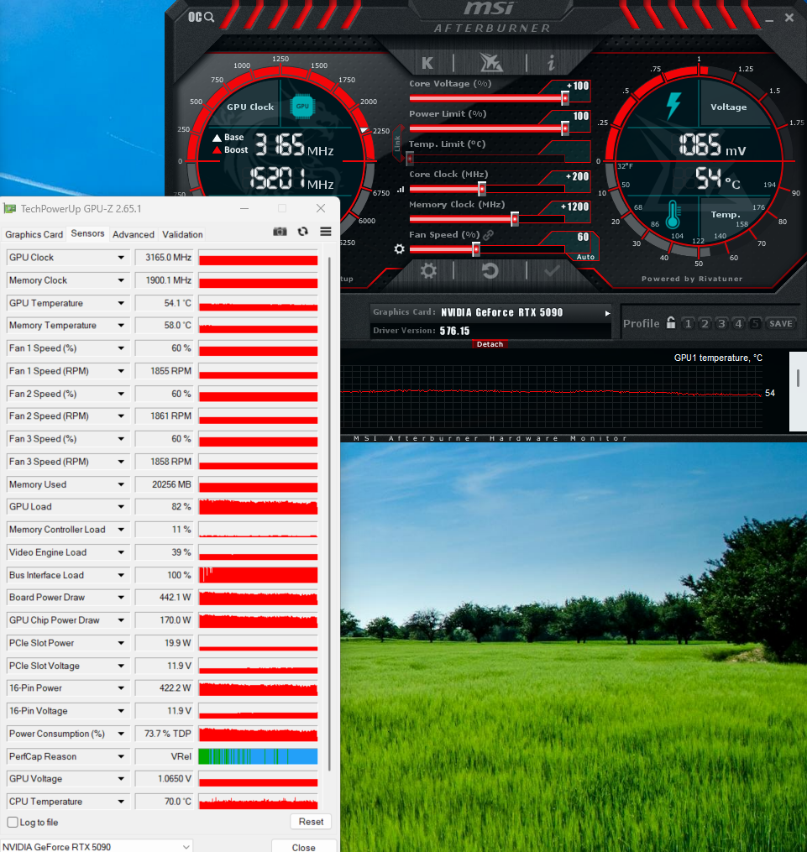Toggle the fan speed Auto mode button
The image size is (807, 852).
point(585,257)
